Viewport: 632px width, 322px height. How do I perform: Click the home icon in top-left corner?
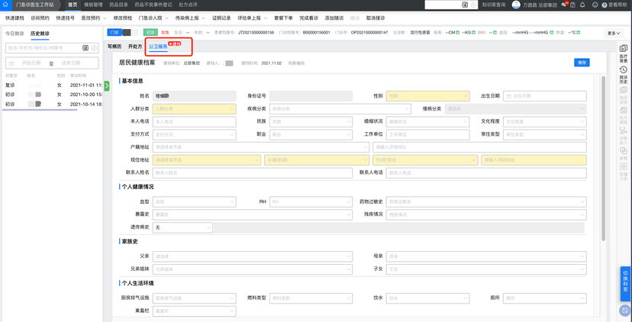point(5,5)
